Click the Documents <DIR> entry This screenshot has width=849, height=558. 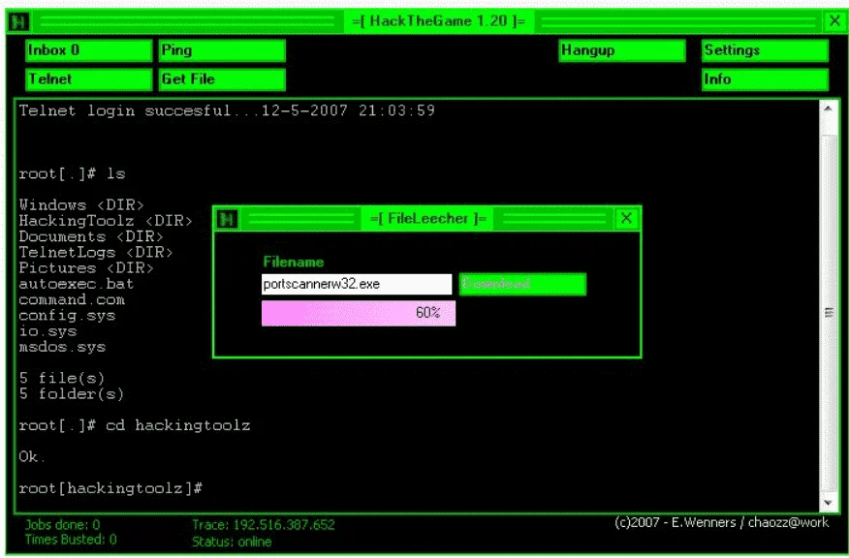[x=91, y=236]
